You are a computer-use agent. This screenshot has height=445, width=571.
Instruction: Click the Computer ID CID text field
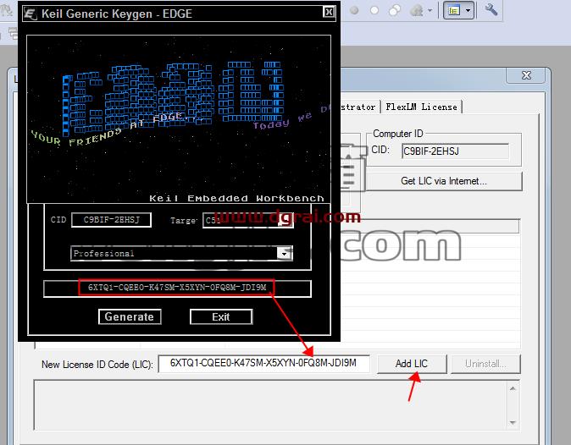point(455,151)
